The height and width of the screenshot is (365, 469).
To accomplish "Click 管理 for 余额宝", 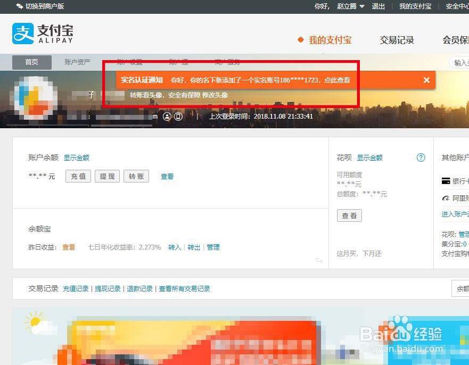I will pyautogui.click(x=213, y=247).
